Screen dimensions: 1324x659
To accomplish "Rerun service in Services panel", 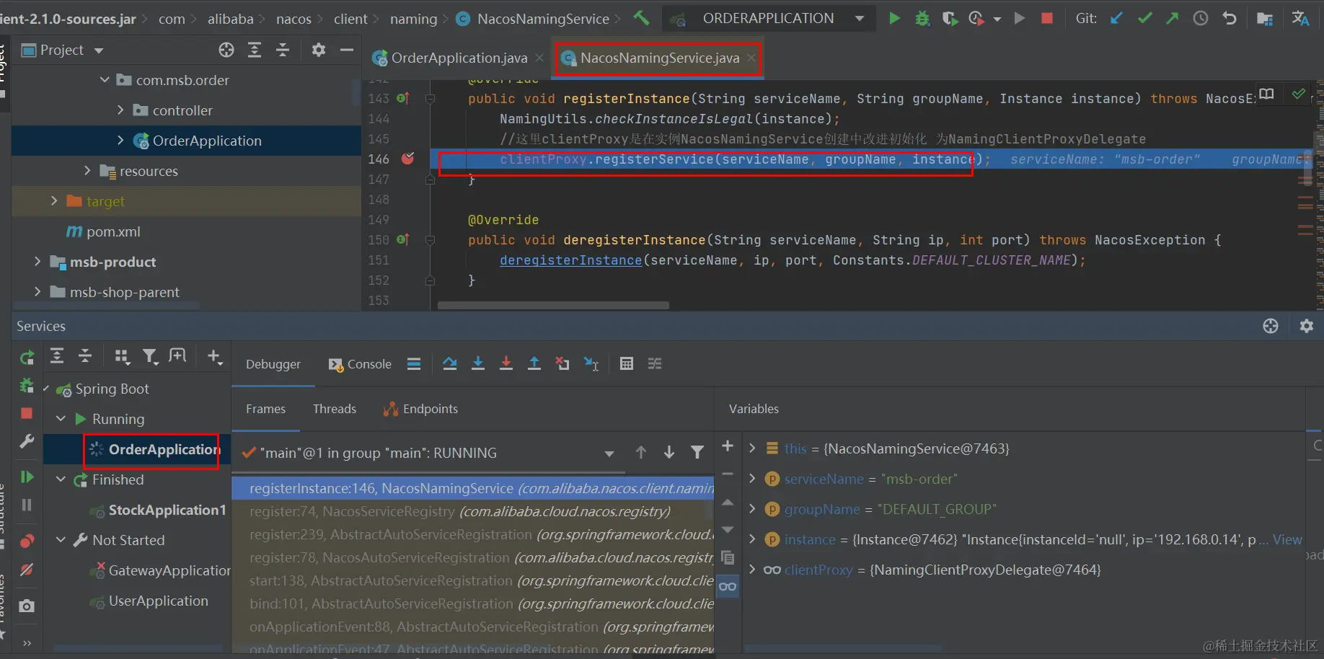I will pos(27,357).
